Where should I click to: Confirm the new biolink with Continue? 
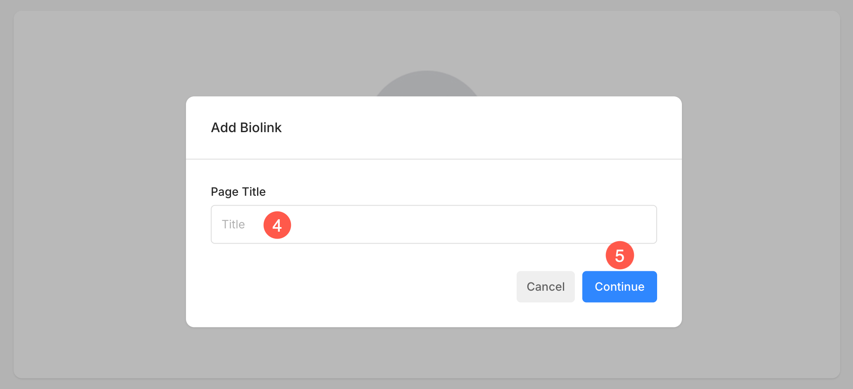coord(619,287)
